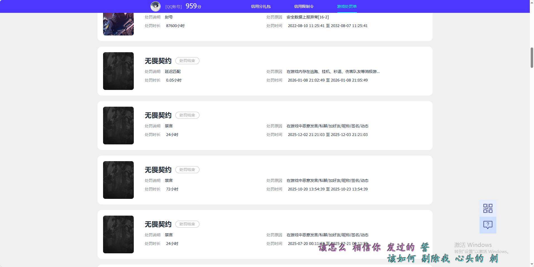
Task: Click 处罚结束 badge on 2025-12-02 record
Action: 187,115
